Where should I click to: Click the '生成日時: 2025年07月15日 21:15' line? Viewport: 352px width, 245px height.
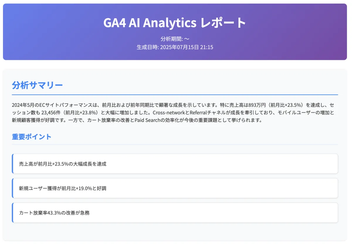pos(175,47)
